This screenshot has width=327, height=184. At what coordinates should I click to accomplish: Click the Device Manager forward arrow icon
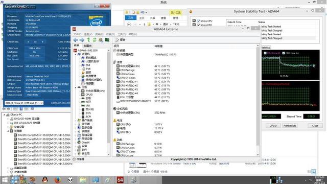[8, 109]
